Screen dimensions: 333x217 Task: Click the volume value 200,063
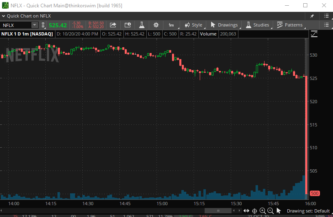228,34
